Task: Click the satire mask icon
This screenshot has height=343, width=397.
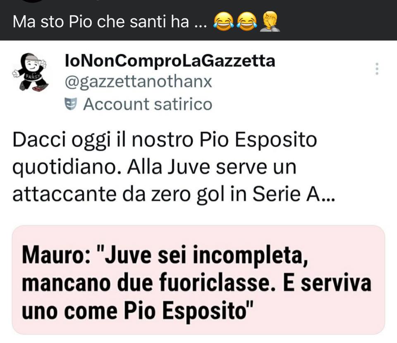Action: (71, 104)
